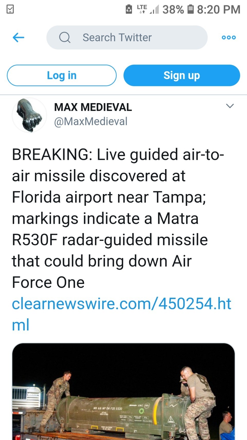Tap the MAX MEDIEVAL display name
This screenshot has height=440, width=247.
point(93,107)
